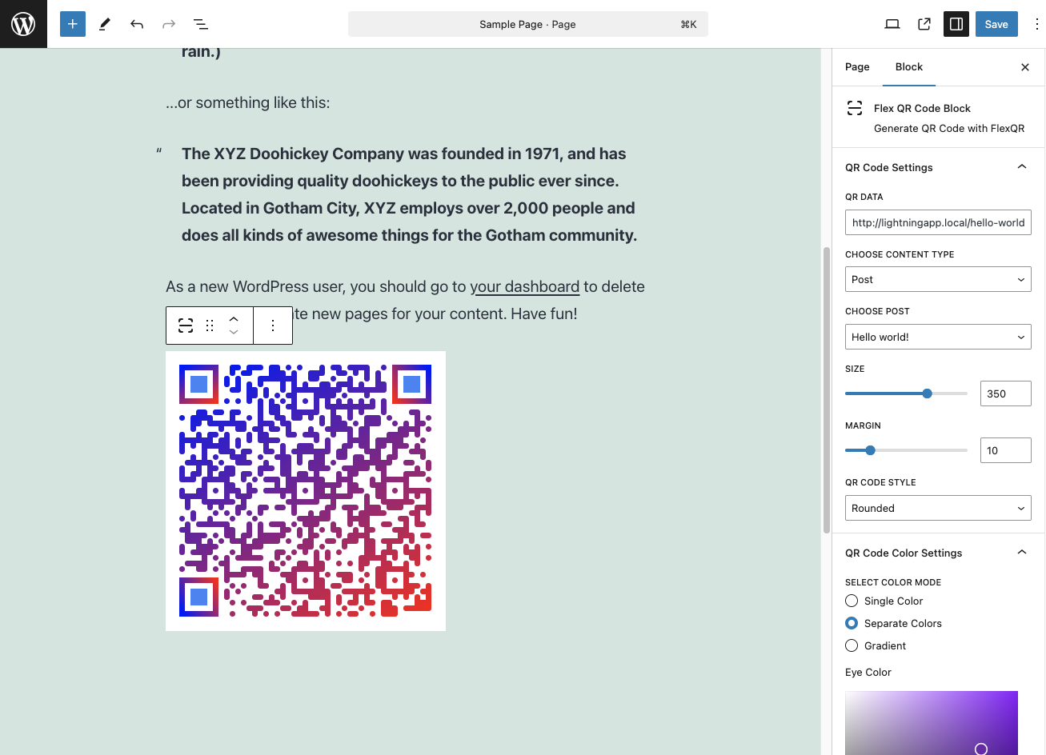Open the block inserter plus button
Viewport: 1046px width, 755px height.
72,24
